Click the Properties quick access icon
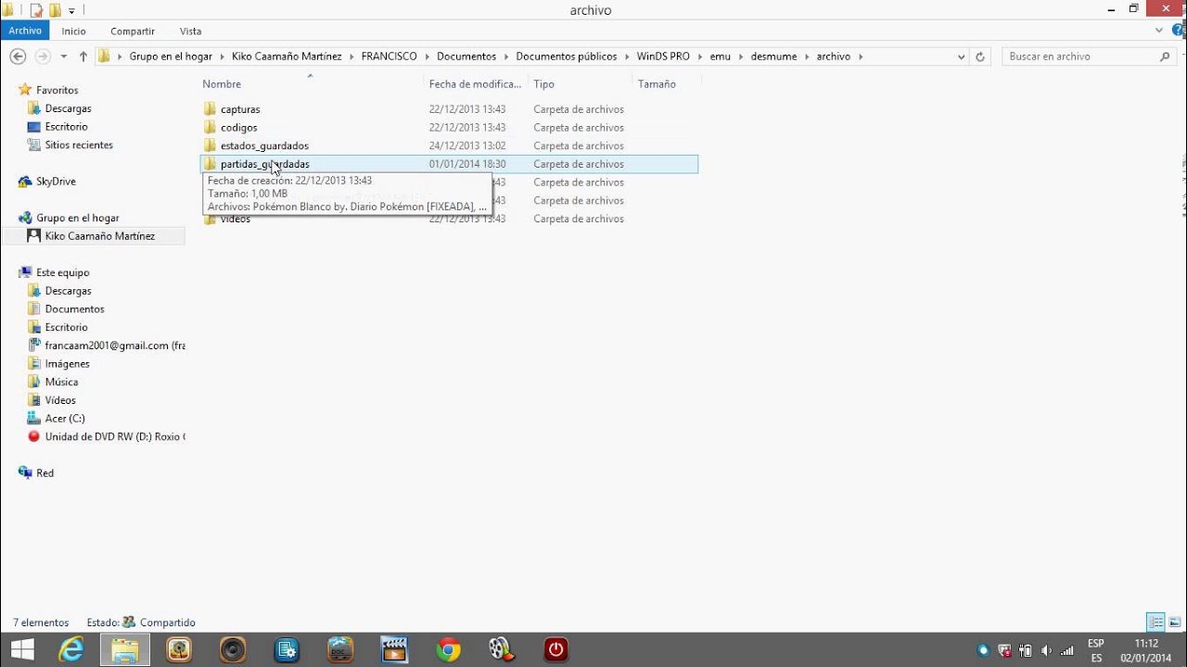The height and width of the screenshot is (667, 1187). pyautogui.click(x=36, y=10)
